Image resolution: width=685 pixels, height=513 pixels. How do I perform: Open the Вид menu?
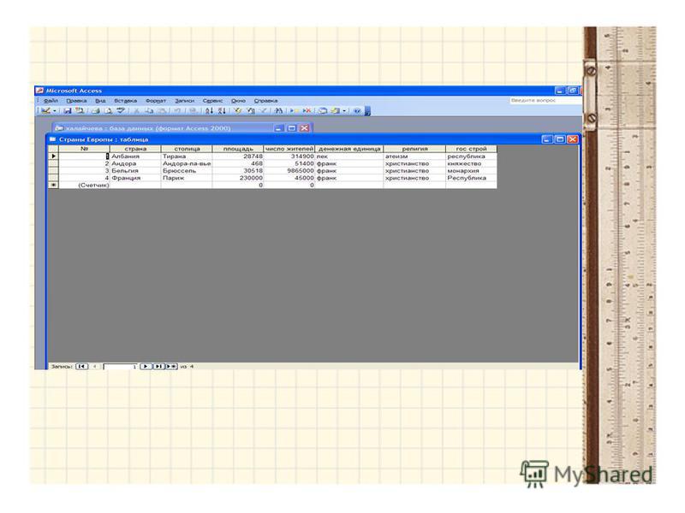click(x=100, y=101)
